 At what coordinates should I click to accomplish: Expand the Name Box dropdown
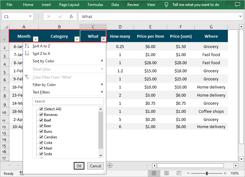[x=30, y=17]
